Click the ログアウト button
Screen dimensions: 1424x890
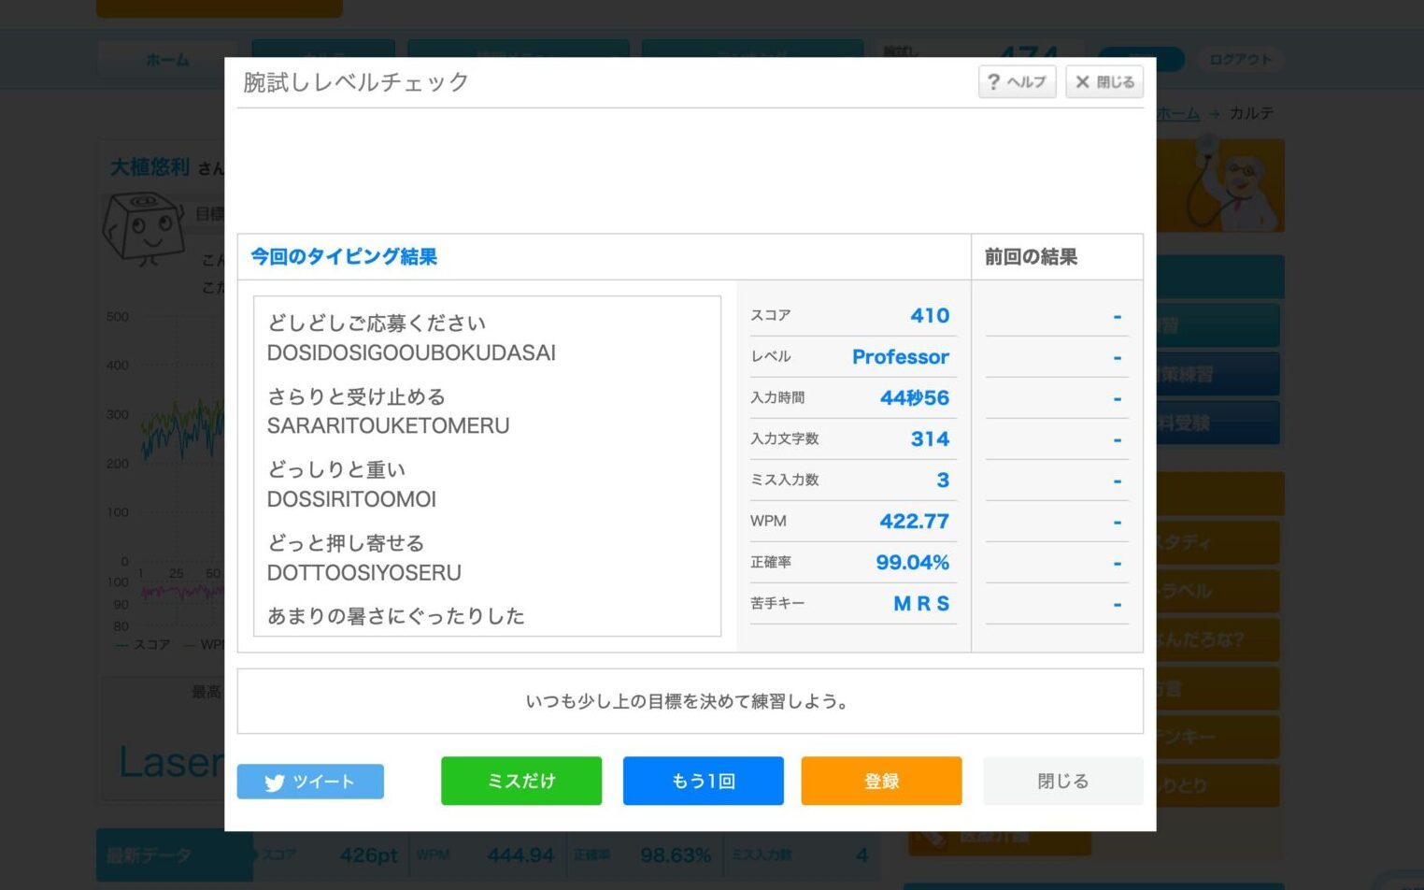1240,60
